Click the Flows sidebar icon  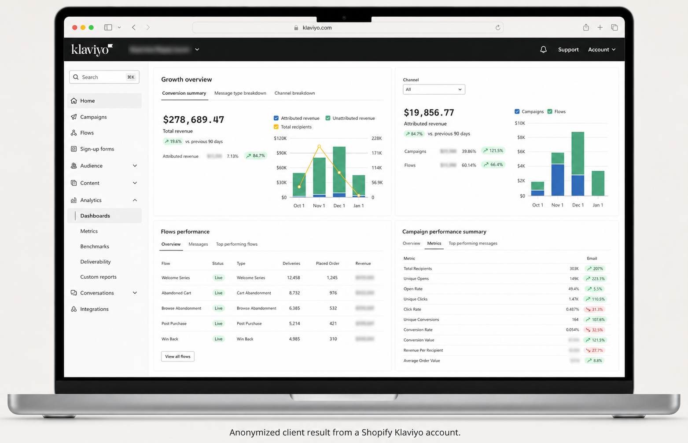click(74, 133)
